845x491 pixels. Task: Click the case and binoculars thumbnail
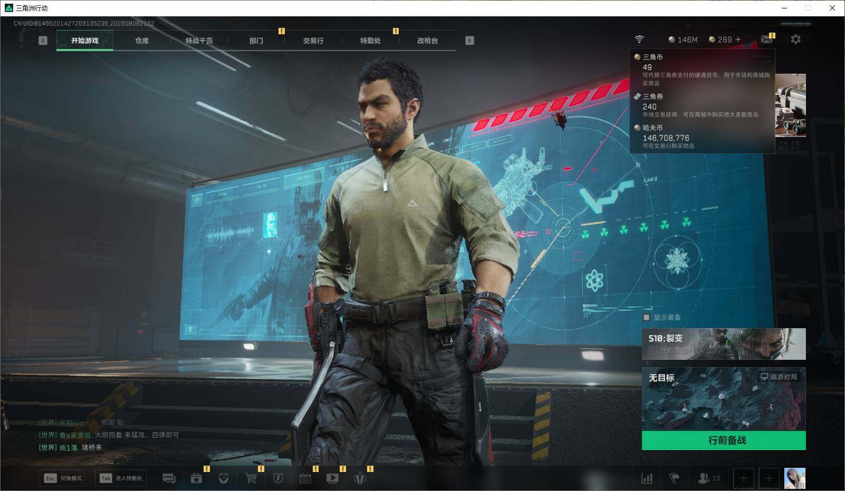pyautogui.click(x=791, y=105)
